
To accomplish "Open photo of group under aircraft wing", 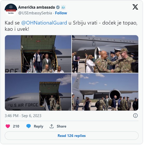I will 105,92.
